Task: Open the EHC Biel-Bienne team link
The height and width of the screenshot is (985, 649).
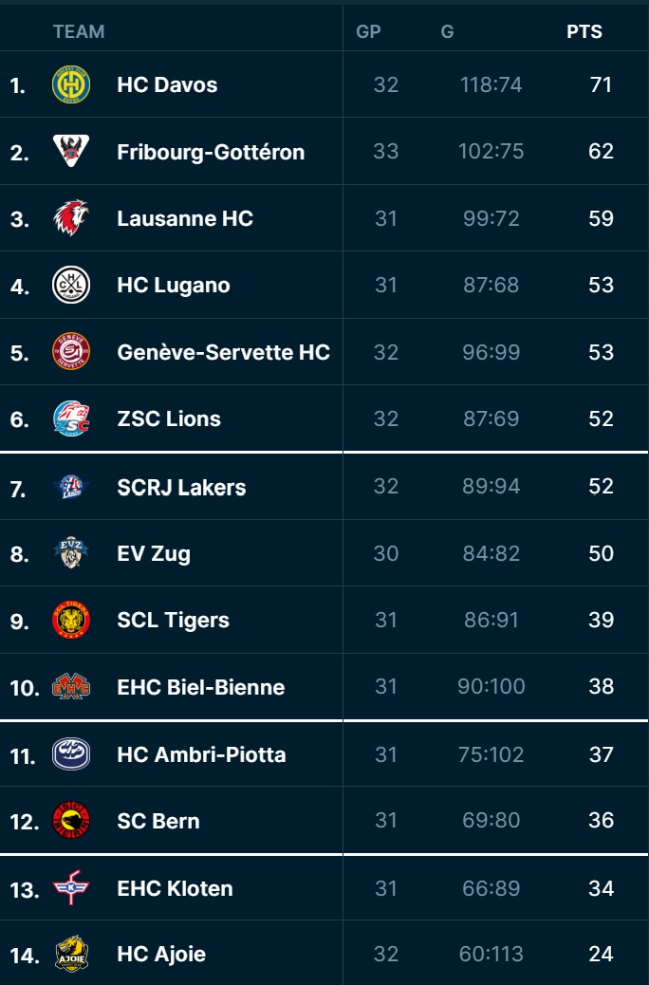Action: click(x=200, y=687)
